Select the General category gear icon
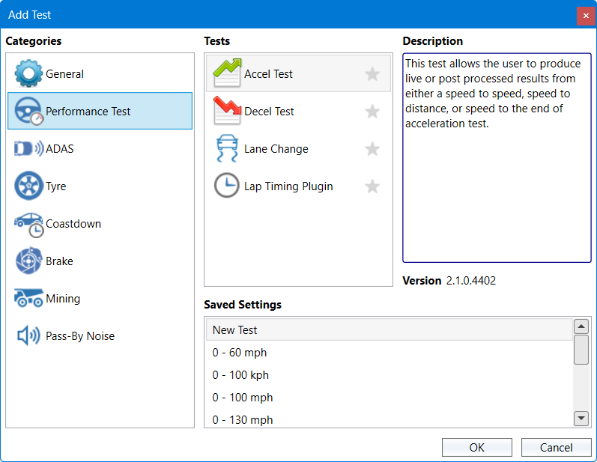 click(29, 74)
